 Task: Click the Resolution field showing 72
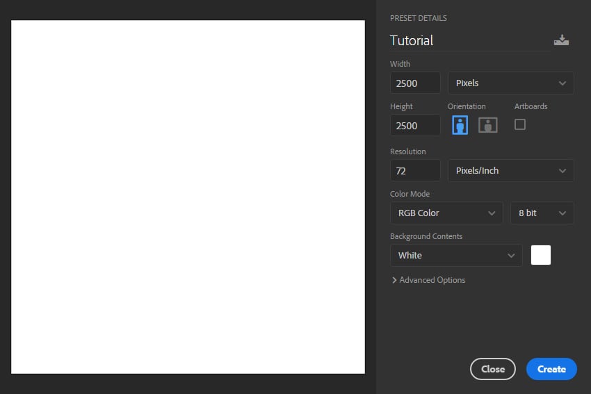click(415, 170)
